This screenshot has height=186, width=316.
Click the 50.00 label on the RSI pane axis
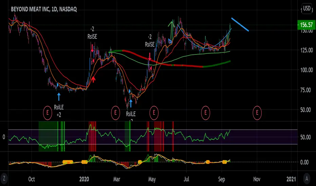(x=305, y=137)
